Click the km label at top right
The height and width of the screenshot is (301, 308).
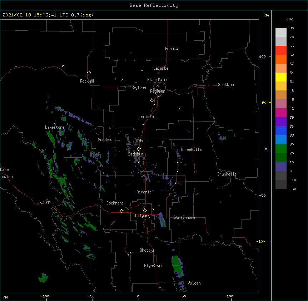(x=266, y=15)
